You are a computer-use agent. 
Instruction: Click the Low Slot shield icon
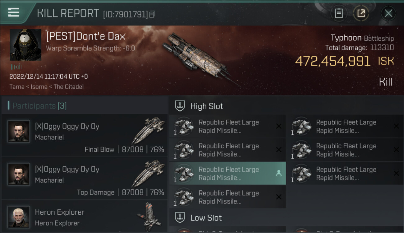click(x=180, y=217)
